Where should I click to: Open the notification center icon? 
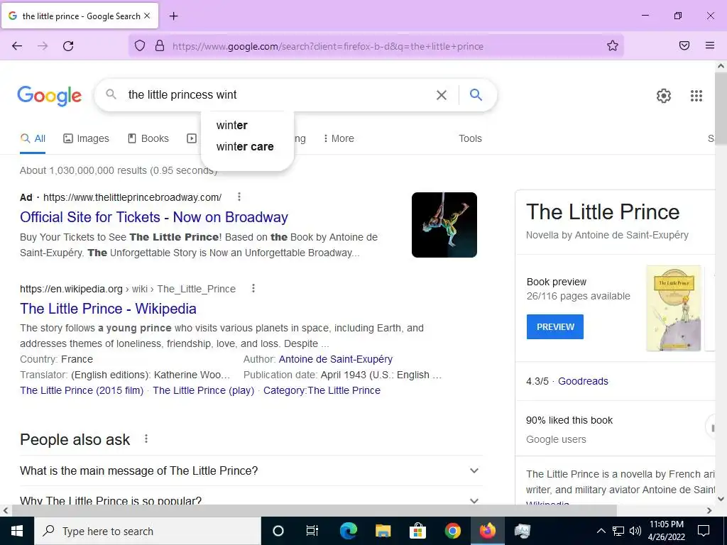click(x=704, y=531)
